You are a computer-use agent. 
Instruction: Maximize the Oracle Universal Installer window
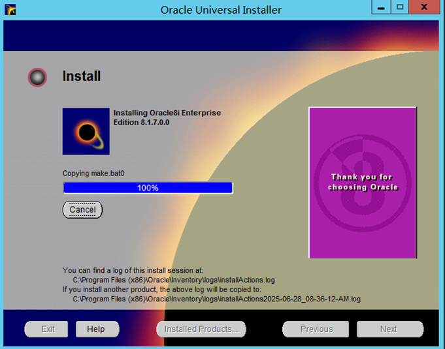click(x=400, y=7)
